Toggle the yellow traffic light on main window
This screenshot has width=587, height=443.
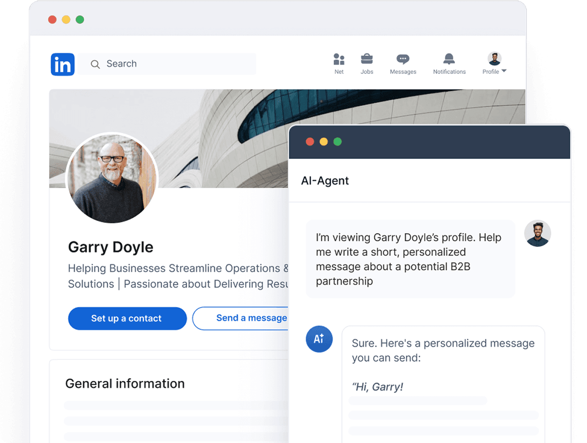(x=66, y=20)
